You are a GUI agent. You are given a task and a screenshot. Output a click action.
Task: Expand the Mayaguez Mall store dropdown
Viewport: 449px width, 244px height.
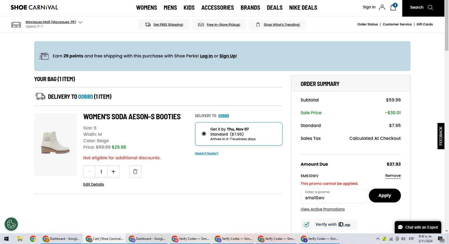(80, 22)
